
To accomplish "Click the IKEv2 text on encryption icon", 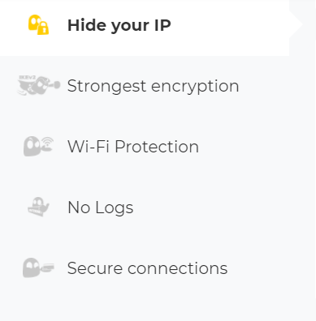I will pos(27,78).
